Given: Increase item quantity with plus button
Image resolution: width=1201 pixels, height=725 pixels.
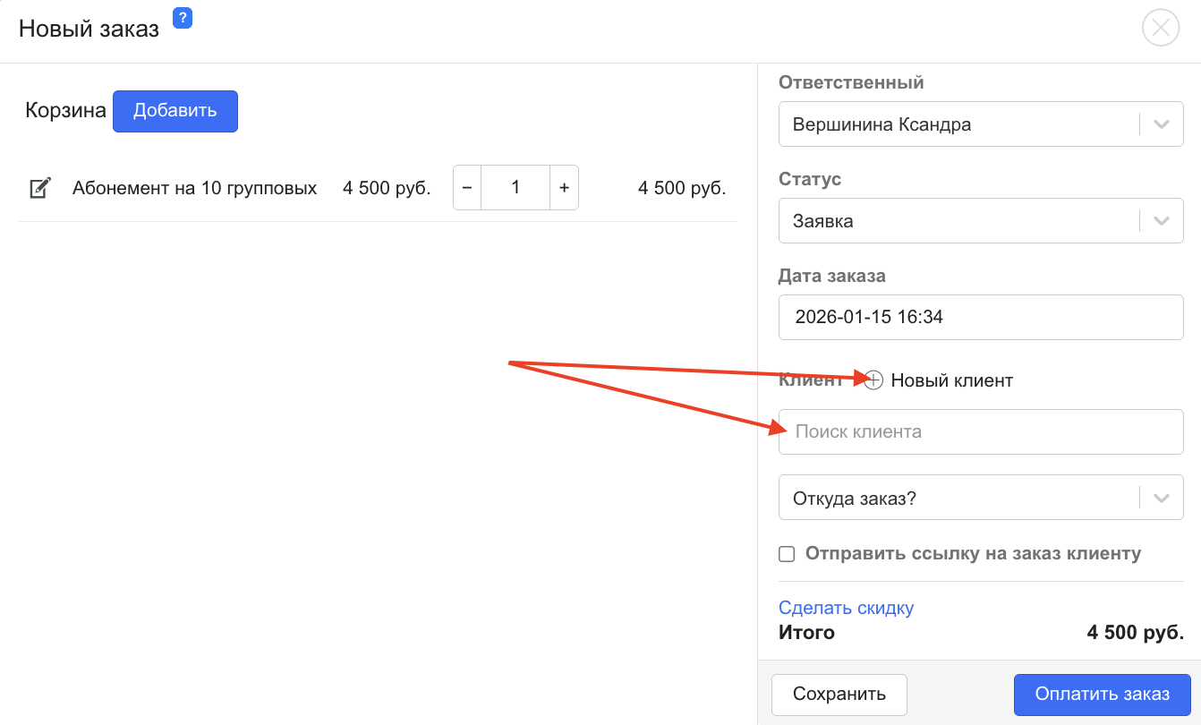Looking at the screenshot, I should (x=564, y=188).
